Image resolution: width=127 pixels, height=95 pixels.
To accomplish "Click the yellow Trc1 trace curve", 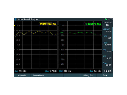I will pyautogui.click(x=39, y=31).
